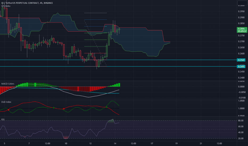The width and height of the screenshot is (248, 146).
Task: Click the Didi Index axis value 1.0000
Action: pos(241,108)
